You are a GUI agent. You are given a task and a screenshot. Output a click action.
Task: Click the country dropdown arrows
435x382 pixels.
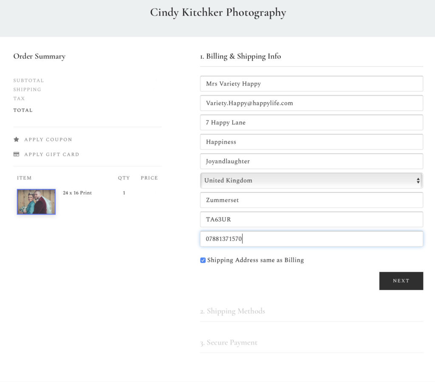click(x=418, y=181)
